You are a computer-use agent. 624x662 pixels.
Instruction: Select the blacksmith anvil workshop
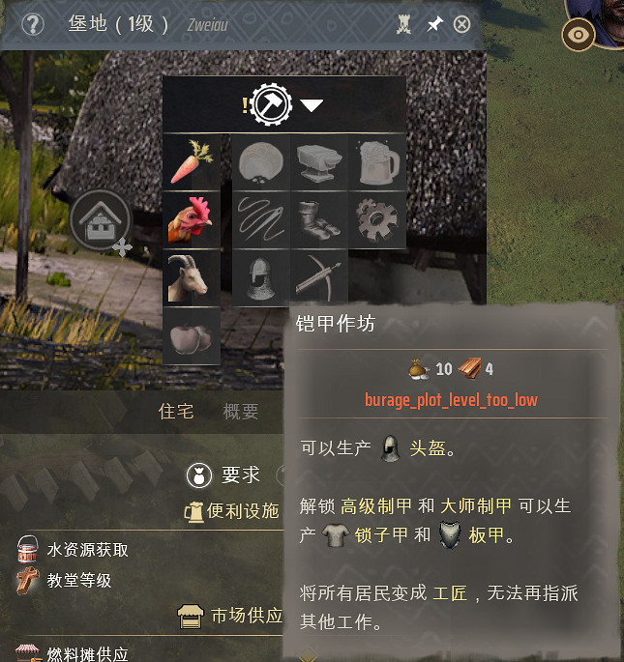[x=319, y=162]
